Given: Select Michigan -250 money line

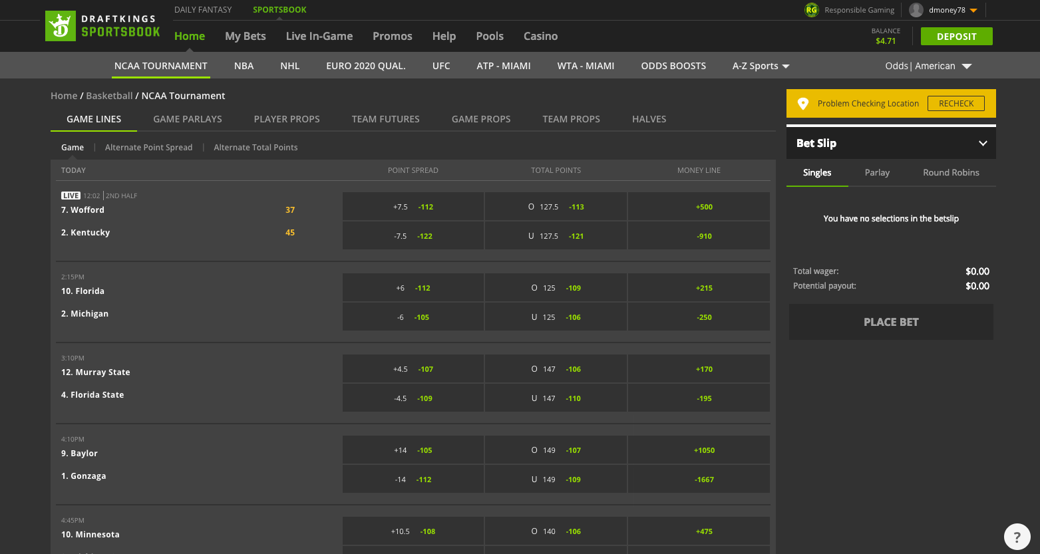Looking at the screenshot, I should coord(699,317).
